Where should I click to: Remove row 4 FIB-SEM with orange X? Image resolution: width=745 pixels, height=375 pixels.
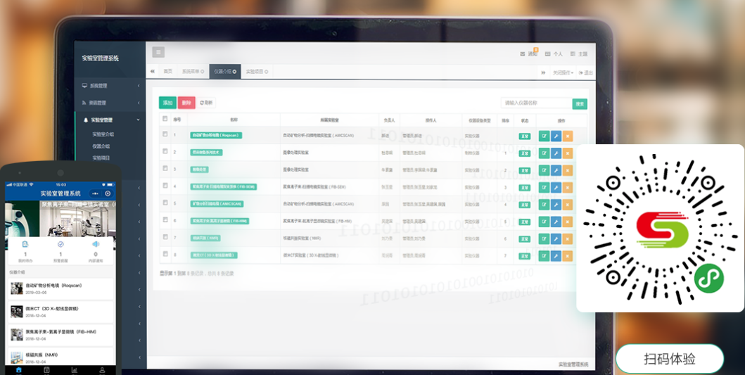click(x=567, y=187)
